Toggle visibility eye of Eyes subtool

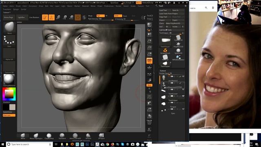coord(183,109)
